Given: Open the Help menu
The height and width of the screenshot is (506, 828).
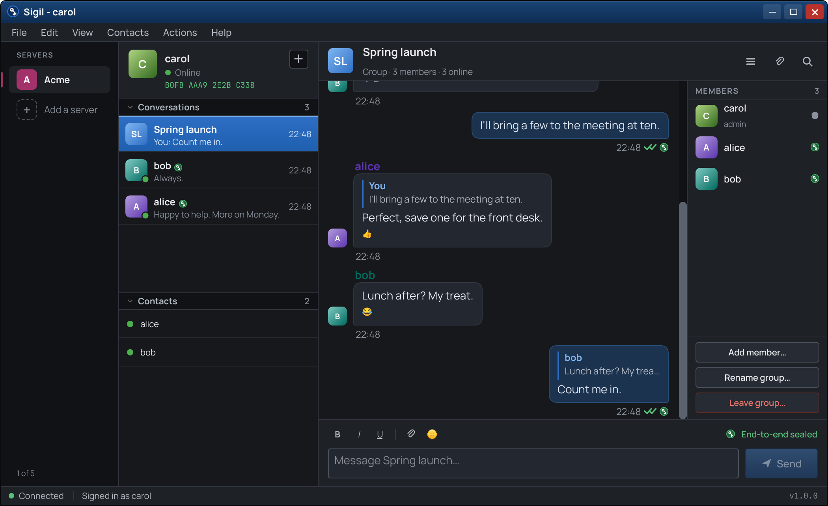Looking at the screenshot, I should (221, 32).
